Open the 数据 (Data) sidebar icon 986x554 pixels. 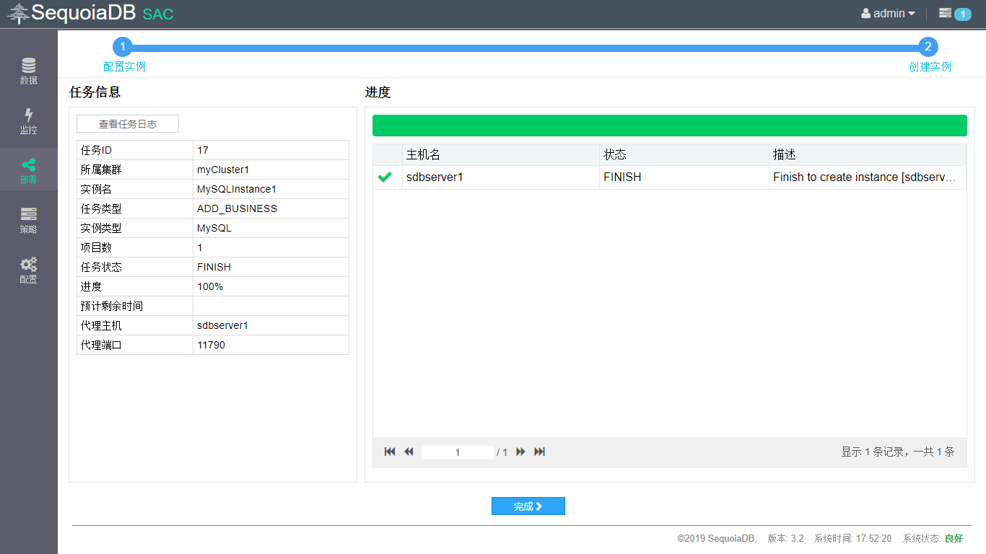coord(28,66)
